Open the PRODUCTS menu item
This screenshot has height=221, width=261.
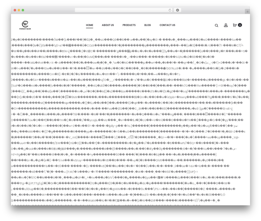click(x=129, y=25)
